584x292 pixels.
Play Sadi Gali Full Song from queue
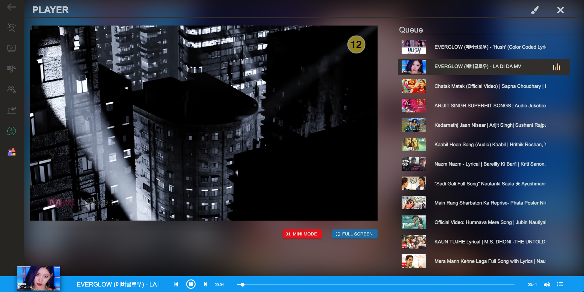pyautogui.click(x=484, y=184)
